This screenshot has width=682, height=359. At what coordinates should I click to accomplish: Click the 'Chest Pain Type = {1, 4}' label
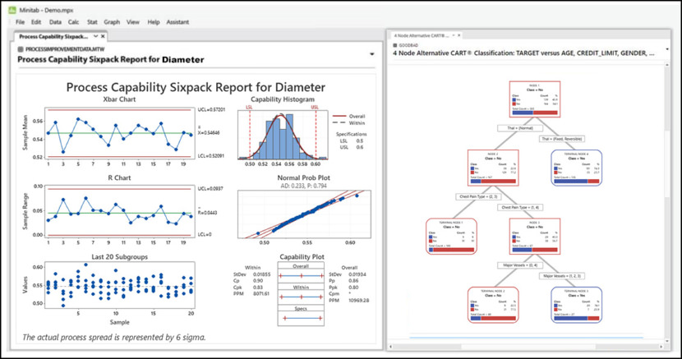520,208
